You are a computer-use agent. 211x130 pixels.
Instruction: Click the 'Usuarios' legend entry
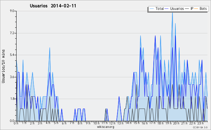174,8
